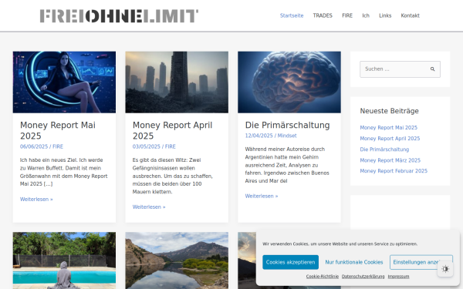Open the FIRE menu item
The image size is (463, 289).
347,15
